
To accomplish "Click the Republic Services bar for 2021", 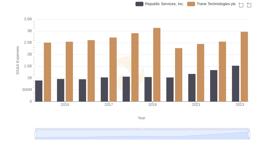I will (192, 88).
